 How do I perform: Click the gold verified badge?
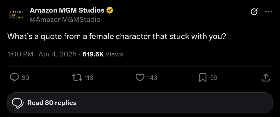(x=110, y=11)
